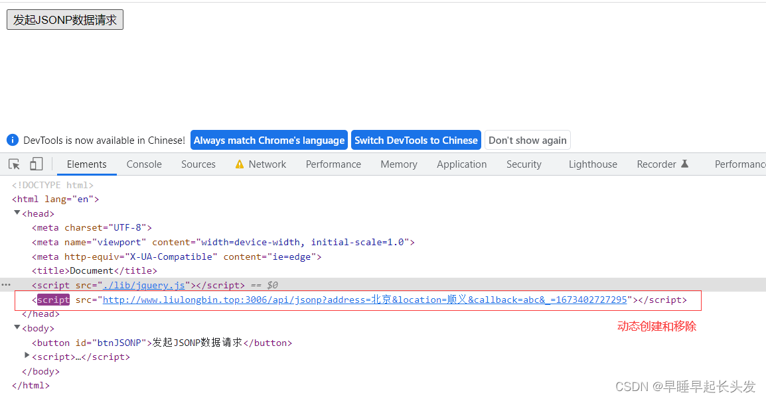This screenshot has height=399, width=766.
Task: Expand the collapsed script node in body
Action: point(27,356)
